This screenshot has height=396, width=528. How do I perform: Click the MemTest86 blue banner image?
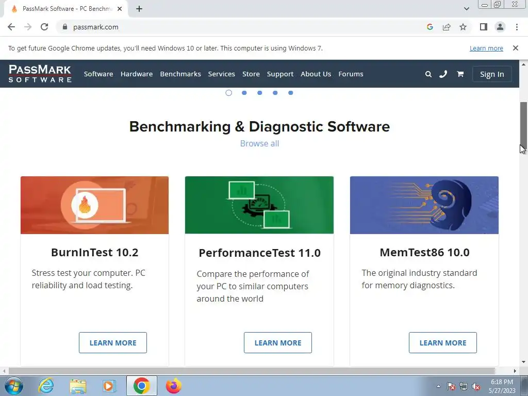click(424, 205)
